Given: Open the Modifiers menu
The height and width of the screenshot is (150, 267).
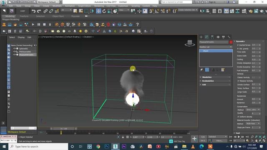Looking at the screenshot, I should coord(57,6).
